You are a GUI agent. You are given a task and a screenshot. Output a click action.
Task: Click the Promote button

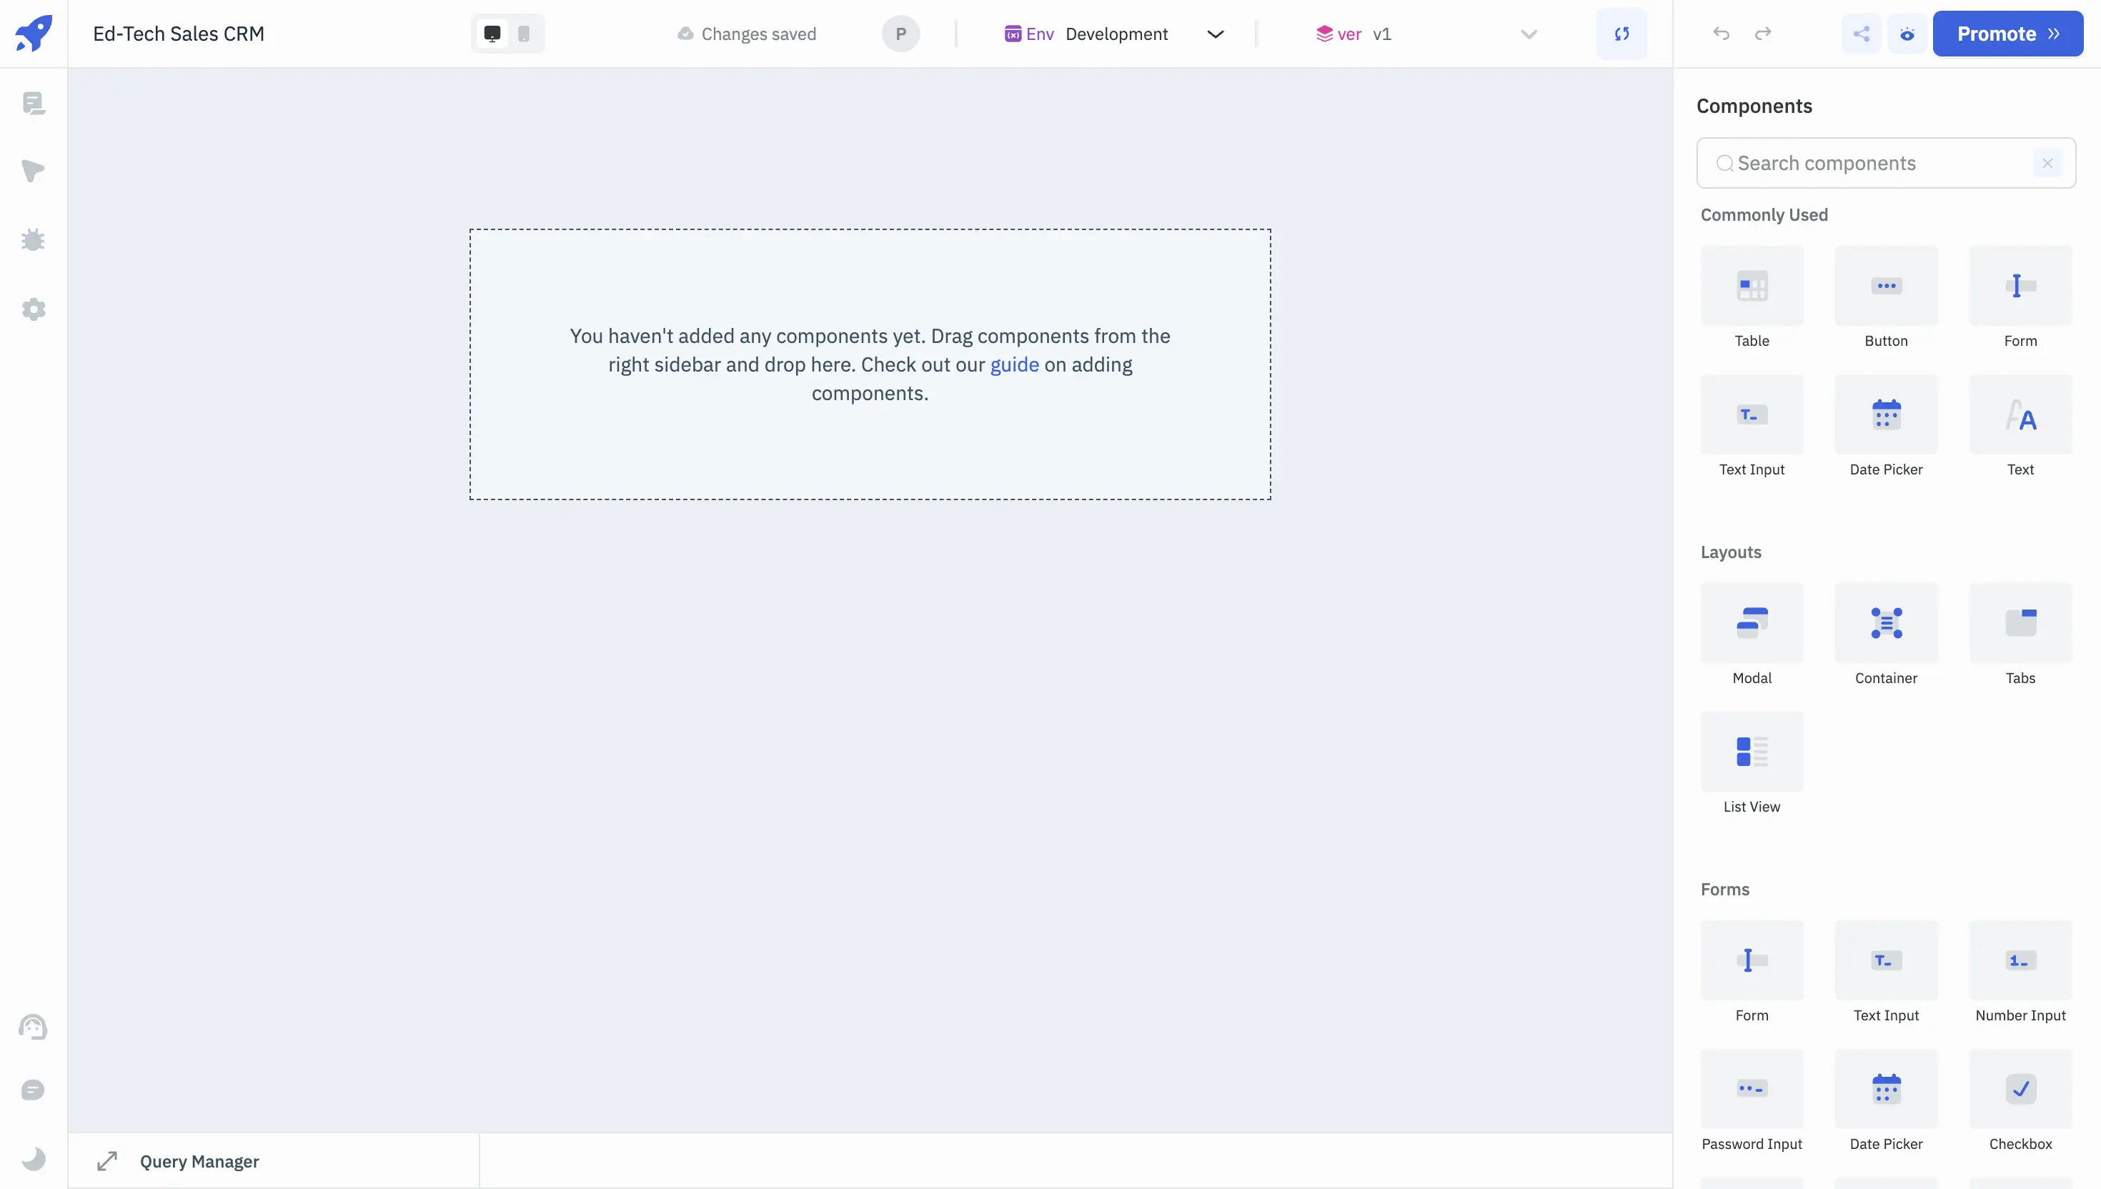[x=2007, y=34]
